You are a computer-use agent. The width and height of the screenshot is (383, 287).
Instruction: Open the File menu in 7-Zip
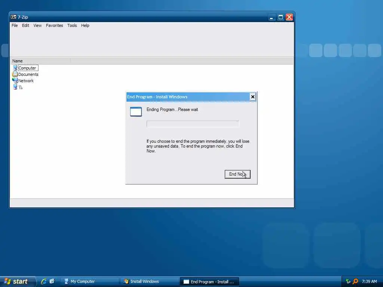click(15, 25)
